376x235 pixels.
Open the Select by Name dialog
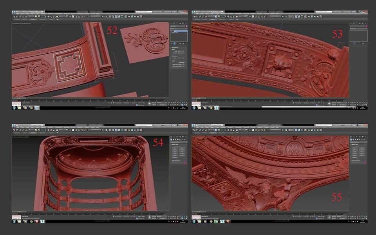point(38,17)
